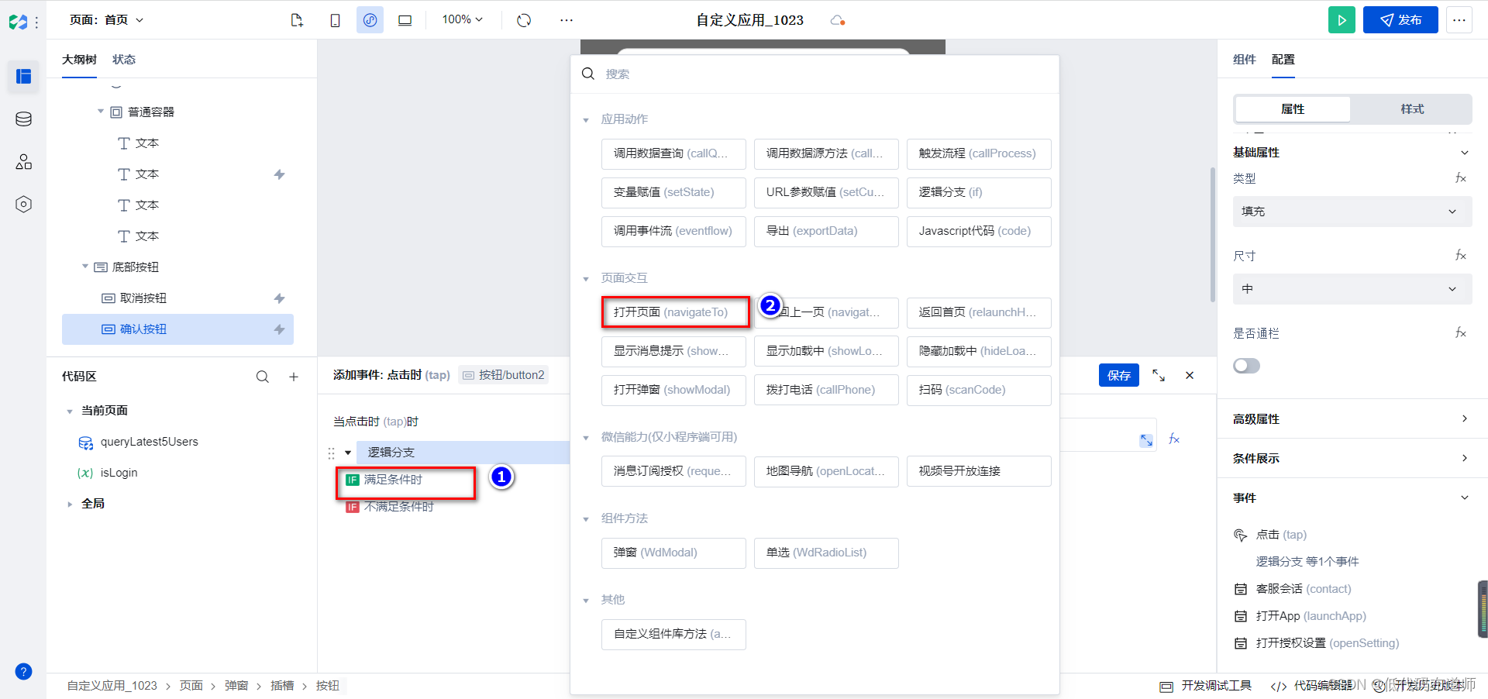
Task: Choose 变量赋值 (setState) action
Action: pyautogui.click(x=673, y=192)
